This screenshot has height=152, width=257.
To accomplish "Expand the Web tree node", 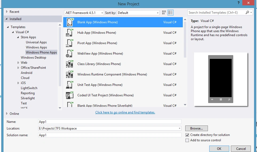I will (18, 63).
